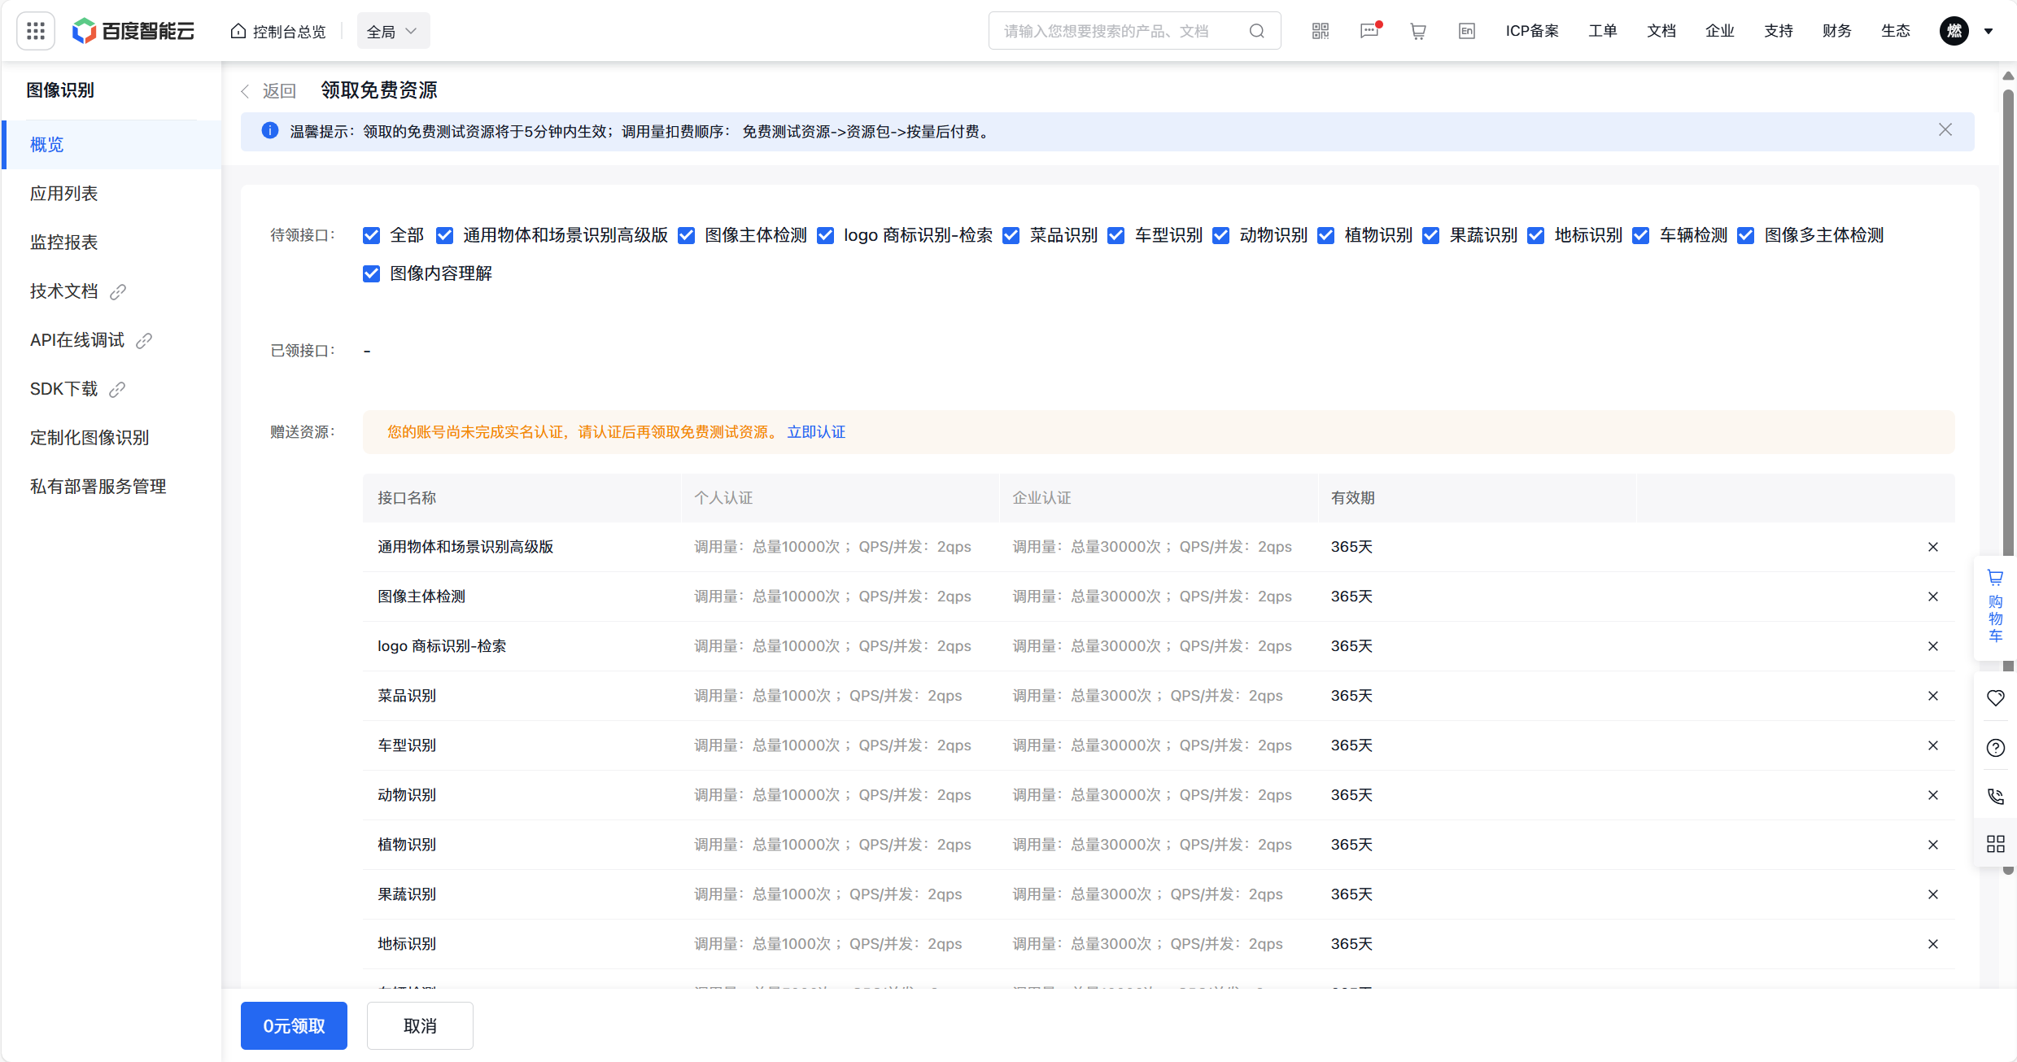Image resolution: width=2017 pixels, height=1062 pixels.
Task: Remove the logo 商标识别-检索 row
Action: pos(1933,646)
